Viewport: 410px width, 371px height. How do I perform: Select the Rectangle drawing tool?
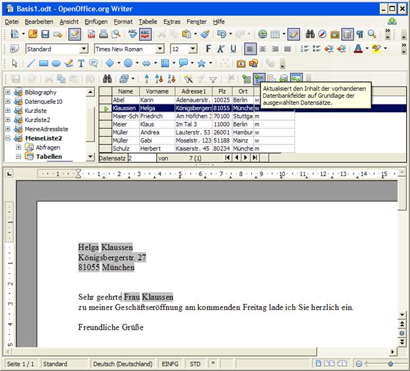point(43,64)
